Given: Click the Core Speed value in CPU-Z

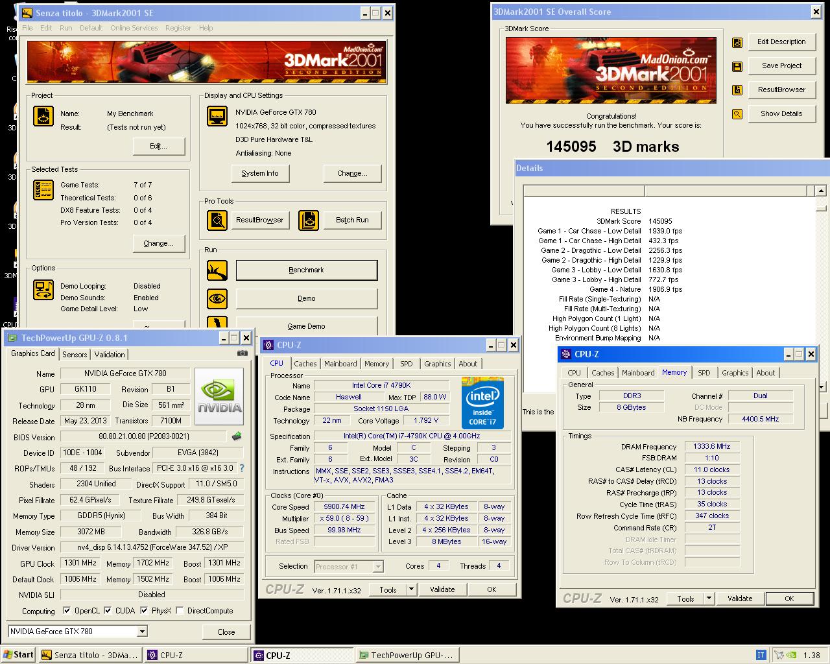Looking at the screenshot, I should point(344,507).
